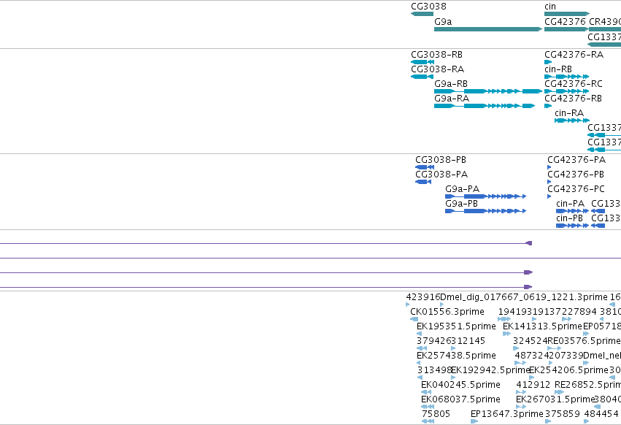Click the cin-RB transcript glyph

(x=567, y=77)
